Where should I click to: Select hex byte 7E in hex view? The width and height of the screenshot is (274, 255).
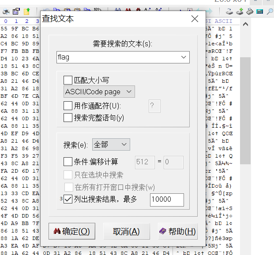25,96
